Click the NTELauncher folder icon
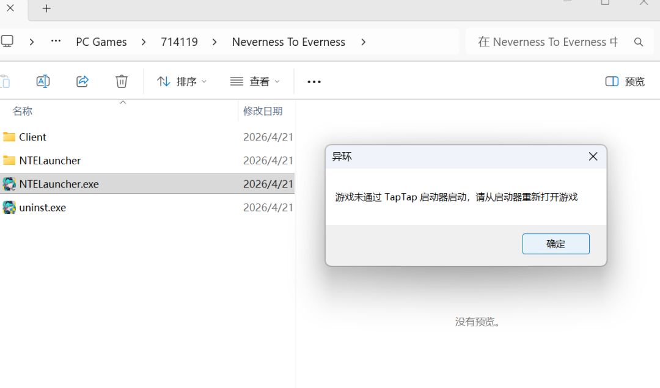This screenshot has height=388, width=660. coord(9,160)
